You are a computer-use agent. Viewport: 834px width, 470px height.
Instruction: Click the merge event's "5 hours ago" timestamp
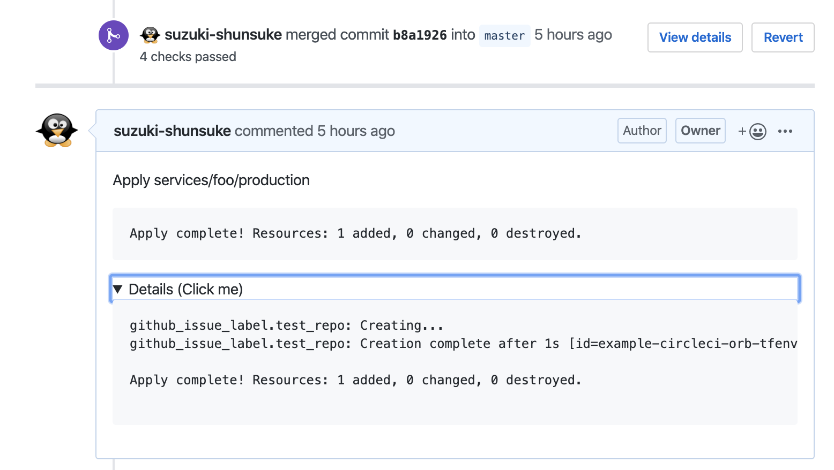pyautogui.click(x=573, y=35)
